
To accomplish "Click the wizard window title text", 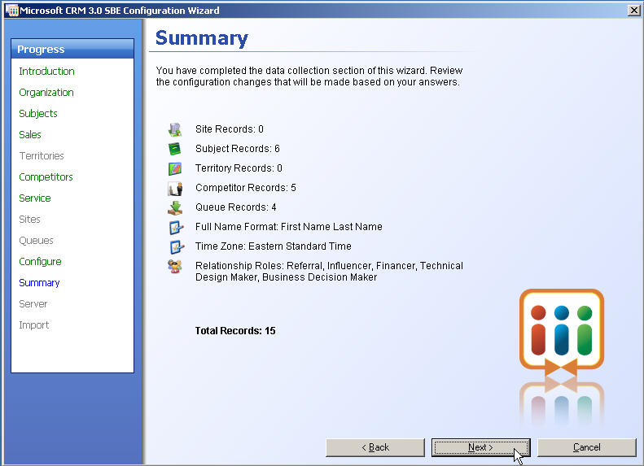I will coord(120,11).
